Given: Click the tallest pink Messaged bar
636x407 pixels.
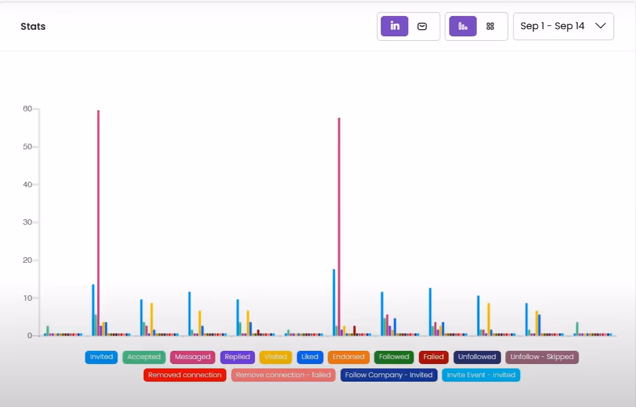Looking at the screenshot, I should [x=98, y=220].
